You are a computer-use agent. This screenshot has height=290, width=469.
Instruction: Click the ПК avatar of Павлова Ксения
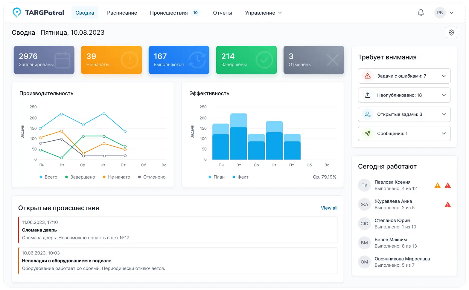point(364,185)
